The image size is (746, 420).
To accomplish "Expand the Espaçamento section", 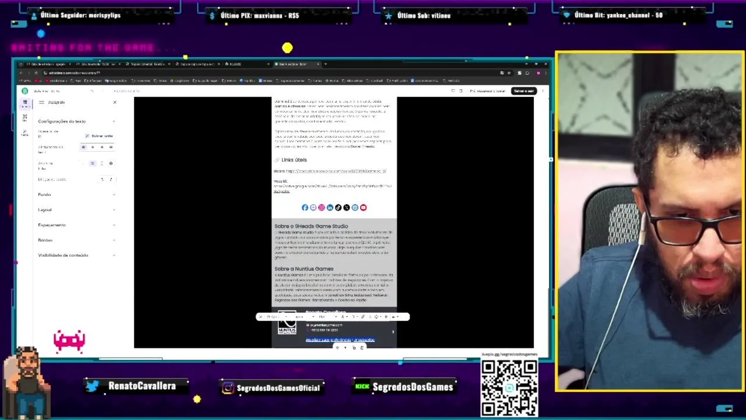I will click(x=76, y=225).
